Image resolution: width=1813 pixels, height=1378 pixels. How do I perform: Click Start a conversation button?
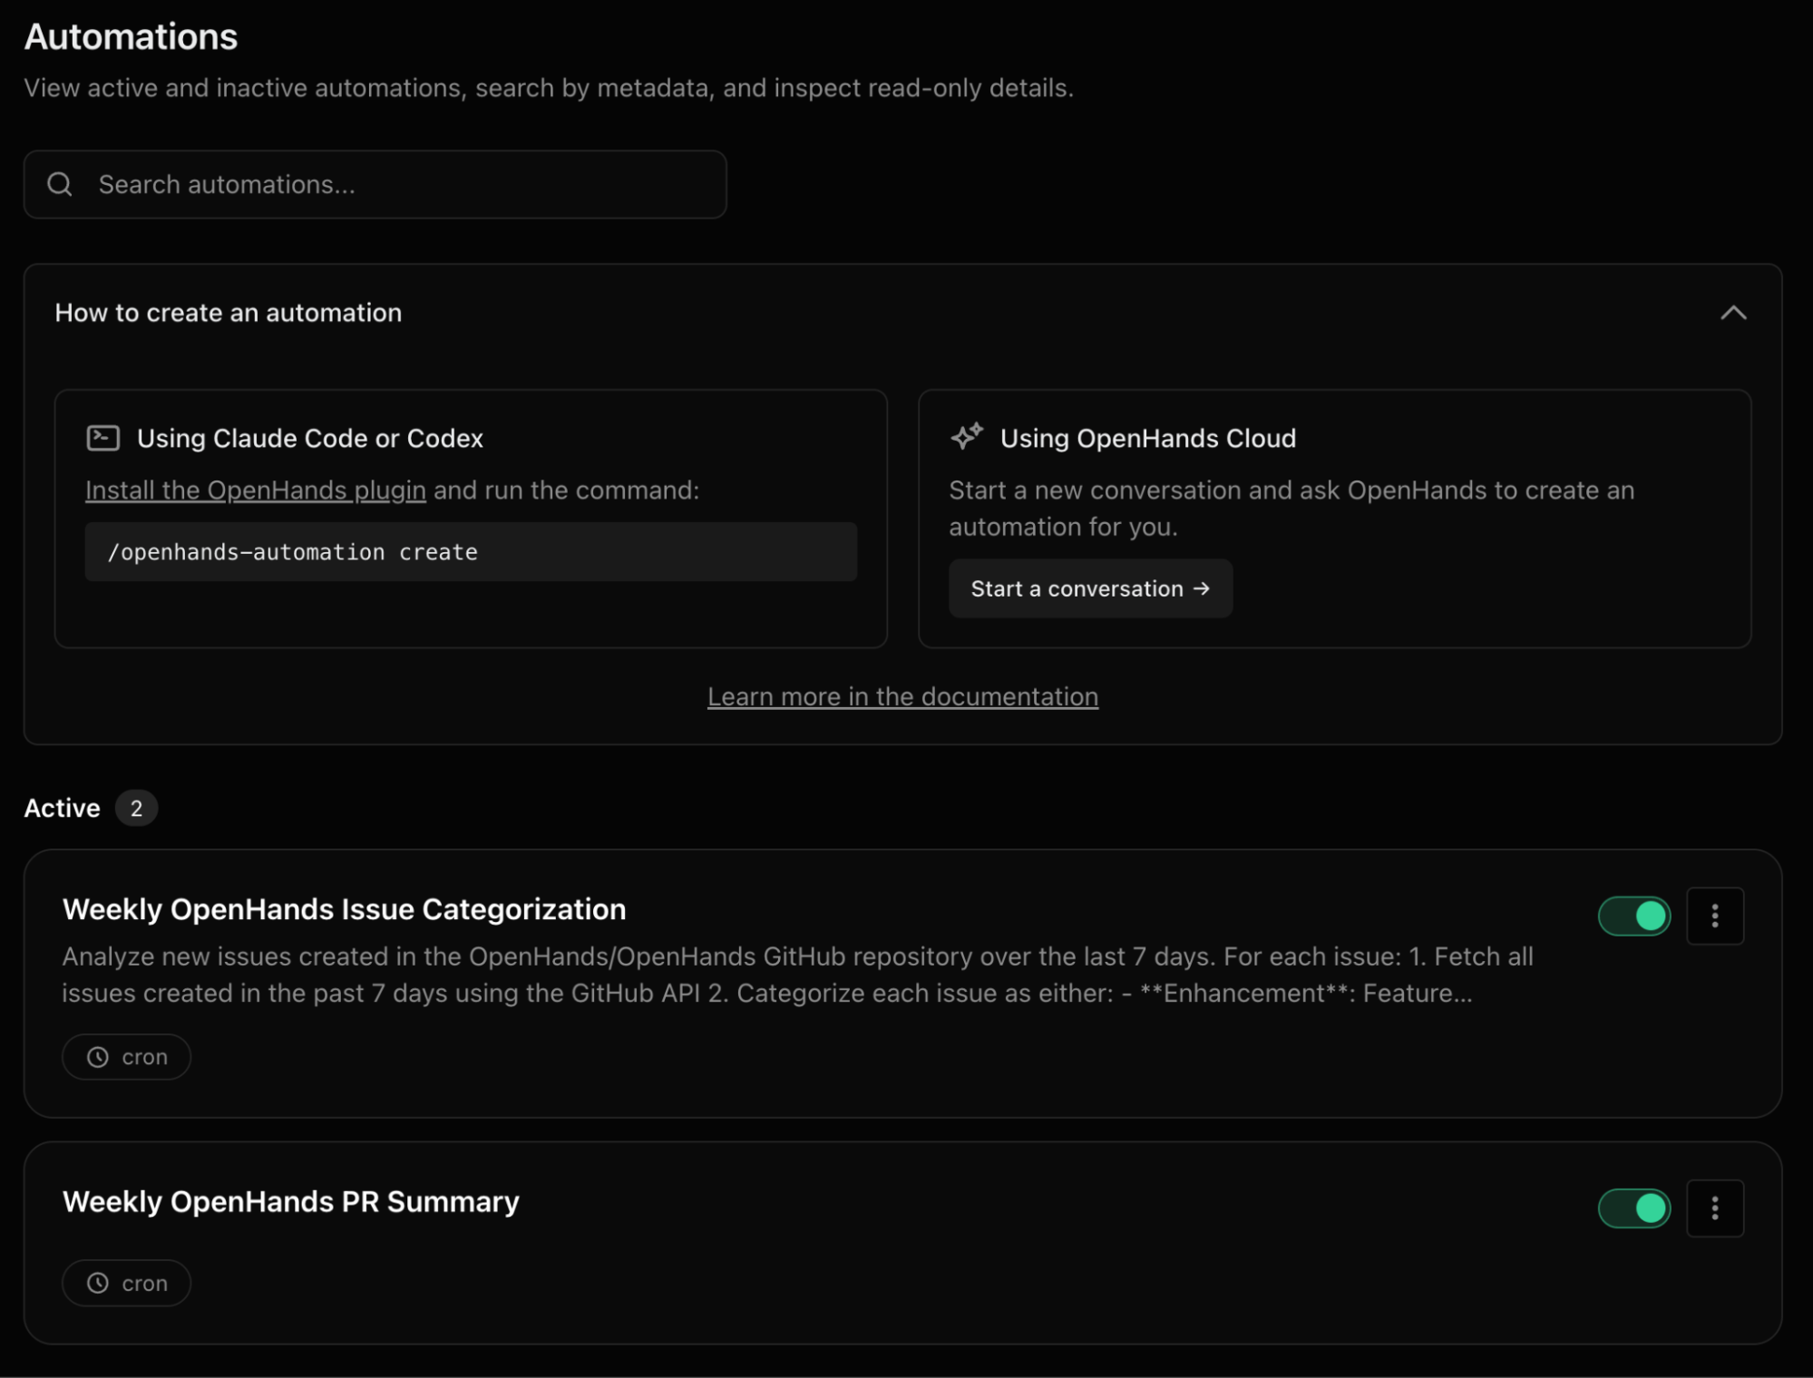pyautogui.click(x=1090, y=588)
